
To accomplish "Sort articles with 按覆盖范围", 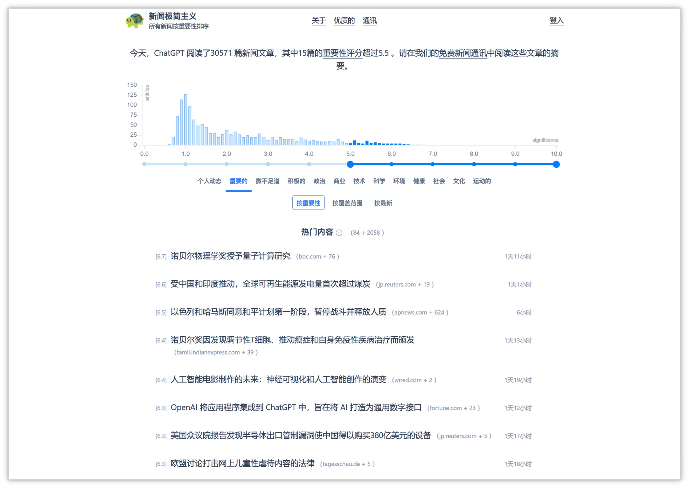I will pos(347,203).
